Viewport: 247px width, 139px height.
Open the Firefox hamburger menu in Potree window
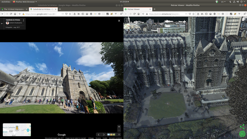point(245,14)
